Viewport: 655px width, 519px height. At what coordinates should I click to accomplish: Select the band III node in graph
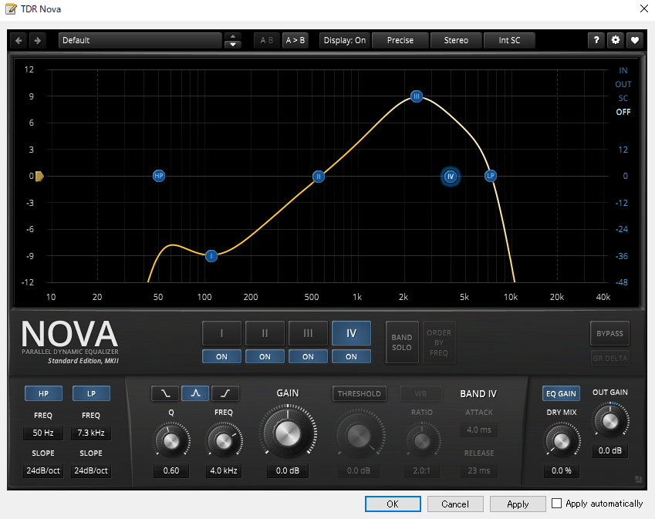[x=416, y=96]
